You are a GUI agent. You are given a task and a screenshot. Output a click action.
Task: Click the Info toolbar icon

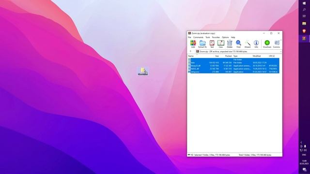256,44
